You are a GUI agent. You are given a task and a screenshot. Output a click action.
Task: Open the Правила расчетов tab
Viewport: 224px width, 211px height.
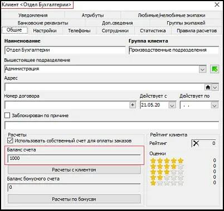click(197, 31)
